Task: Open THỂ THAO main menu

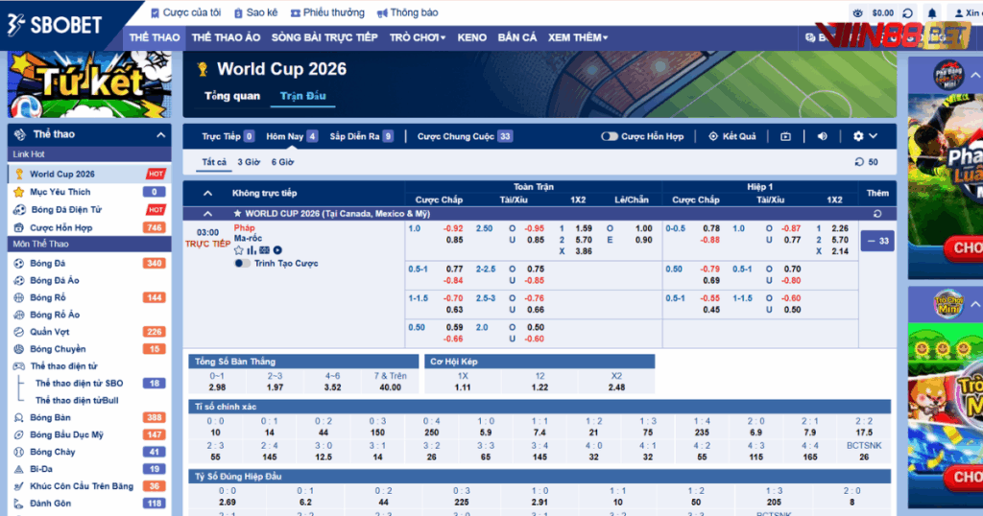Action: [x=155, y=37]
